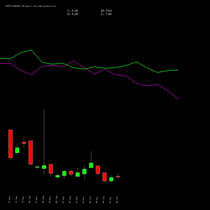
Task: Click the "01 Sep" date axis label
Action: 84,199
